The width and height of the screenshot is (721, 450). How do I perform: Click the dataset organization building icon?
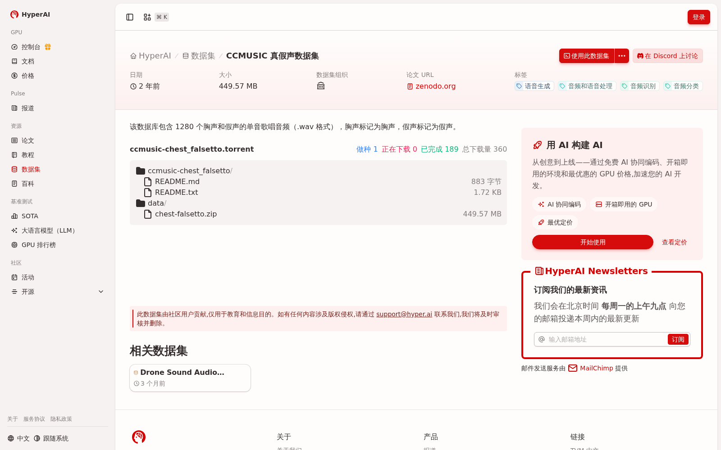321,86
